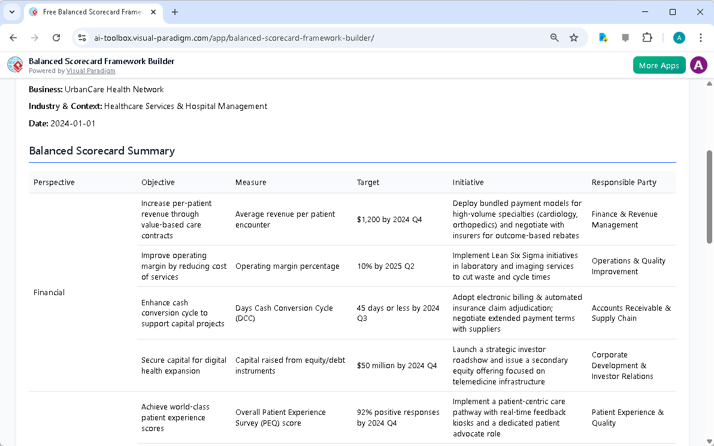Screen dimensions: 714x446
Task: Click the More Apps button
Action: tap(659, 65)
